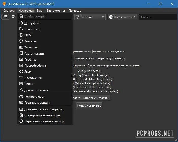Minimize the DuckStation window
This screenshot has width=178, height=142.
tap(149, 4)
